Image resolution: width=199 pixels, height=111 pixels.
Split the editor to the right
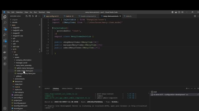click(x=195, y=16)
